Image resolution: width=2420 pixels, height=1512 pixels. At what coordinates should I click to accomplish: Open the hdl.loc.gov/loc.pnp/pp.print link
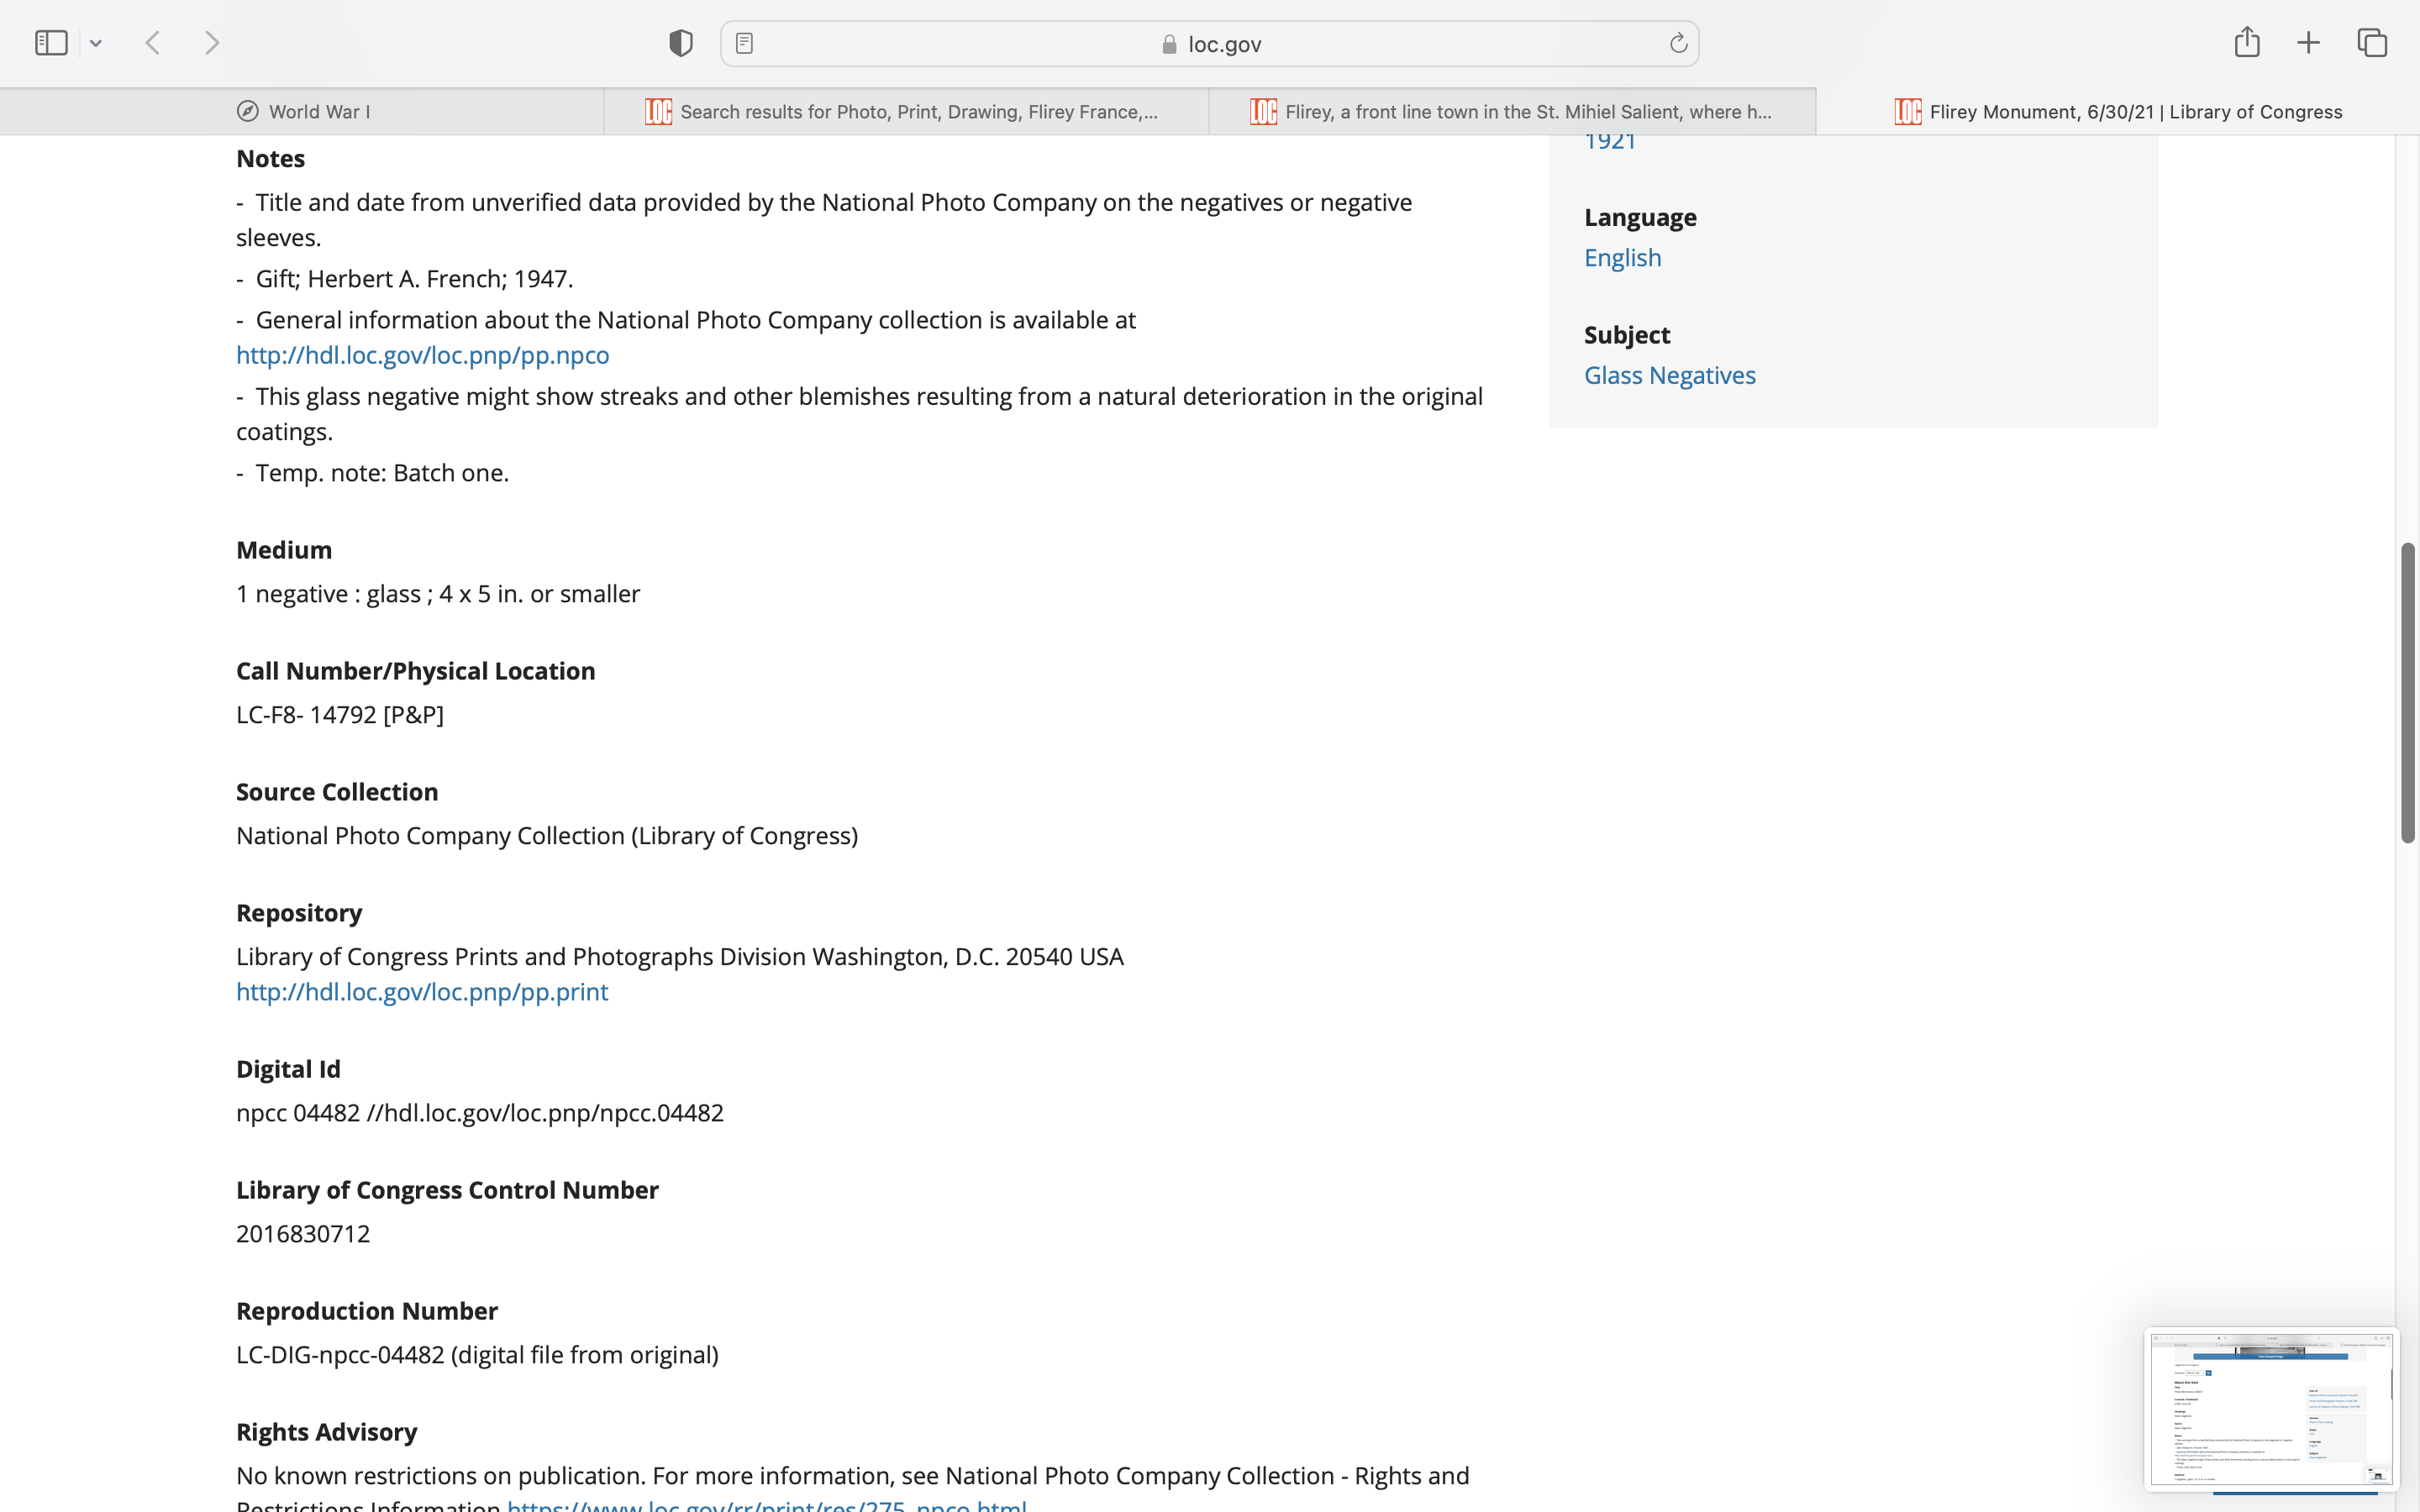click(x=421, y=992)
